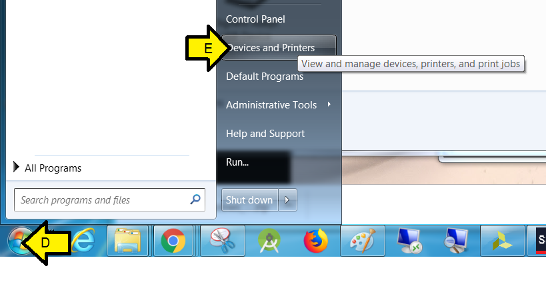Open the Paint palette icon
This screenshot has height=286, width=546.
pyautogui.click(x=363, y=241)
